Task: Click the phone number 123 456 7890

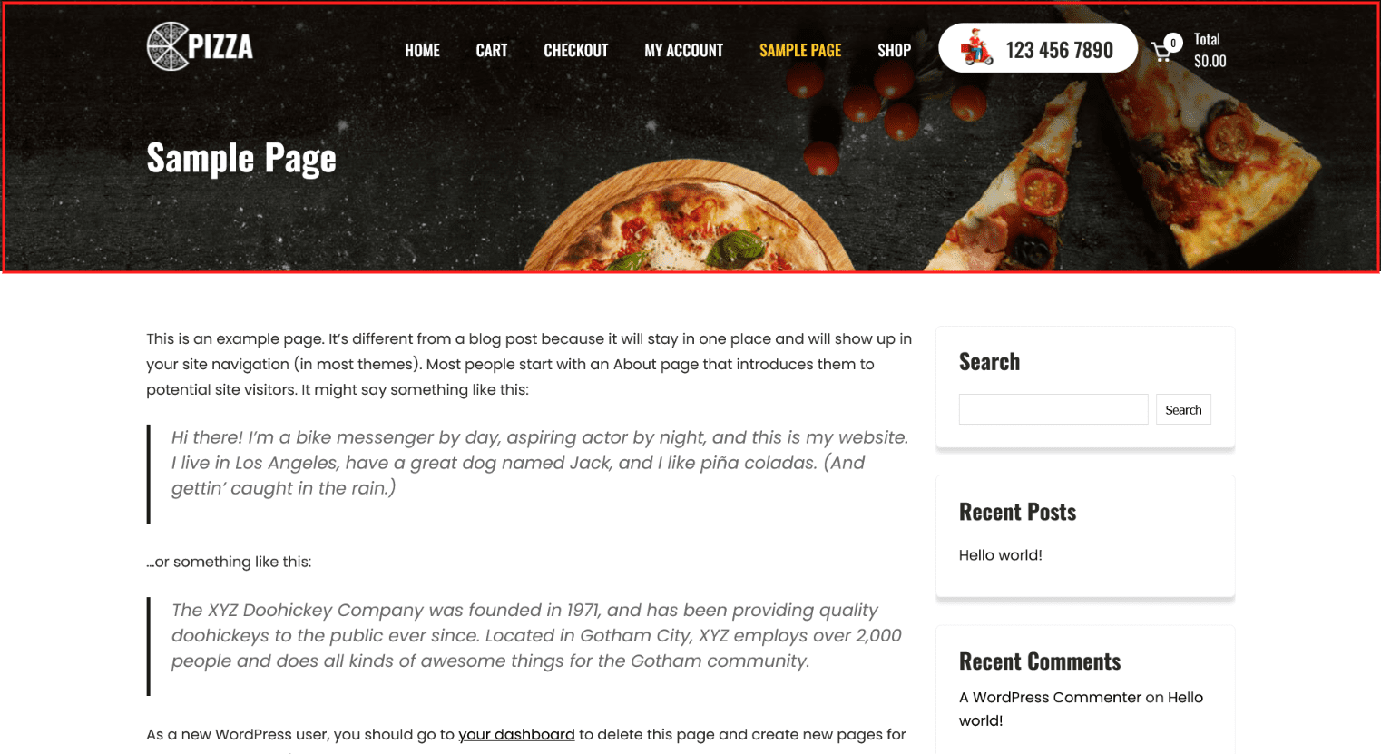Action: (1059, 50)
